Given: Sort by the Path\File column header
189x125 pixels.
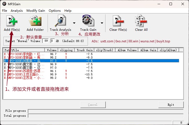Looking at the screenshot, I should click(x=24, y=50).
